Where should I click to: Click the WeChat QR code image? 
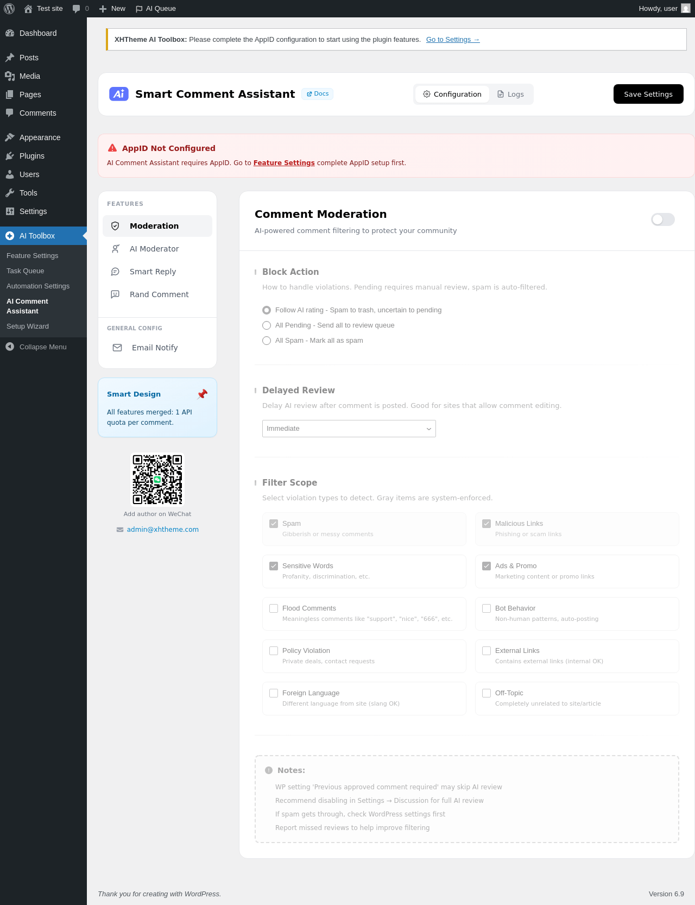pyautogui.click(x=157, y=480)
